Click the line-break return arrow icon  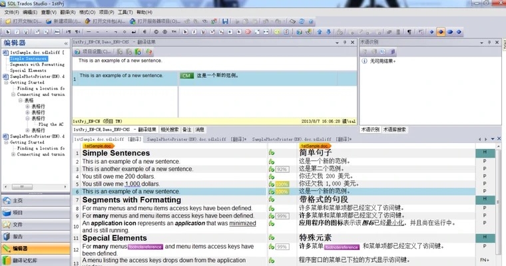(x=134, y=32)
